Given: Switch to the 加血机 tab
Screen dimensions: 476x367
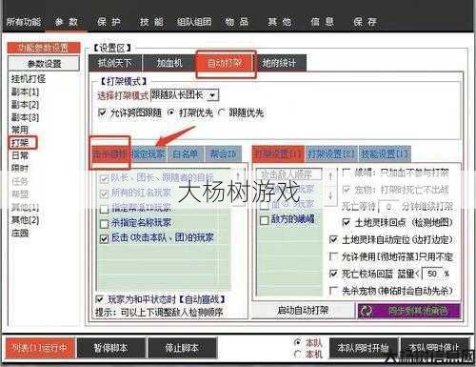Looking at the screenshot, I should (169, 63).
